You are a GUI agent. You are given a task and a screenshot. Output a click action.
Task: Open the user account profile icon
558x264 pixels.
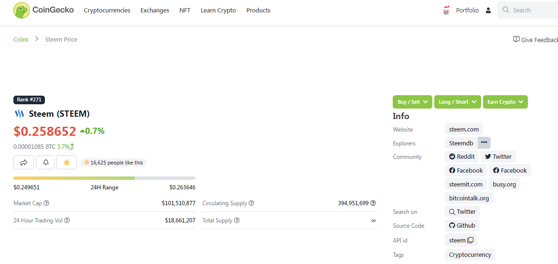(488, 11)
